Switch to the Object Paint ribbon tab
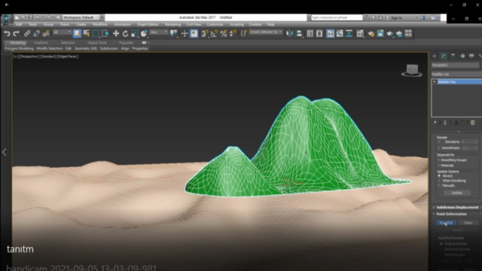Screen dimensions: 482x271 click(x=97, y=43)
